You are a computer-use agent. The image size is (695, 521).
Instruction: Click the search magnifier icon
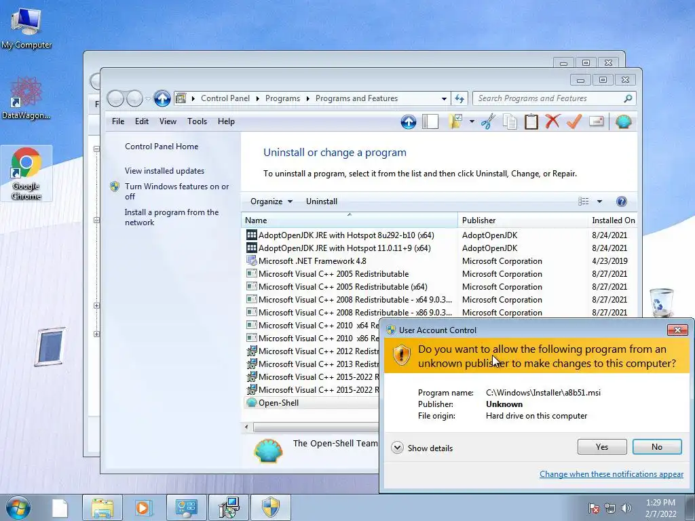[628, 98]
